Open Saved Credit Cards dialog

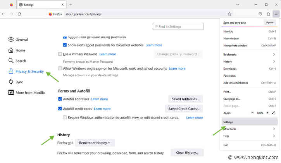point(184,109)
